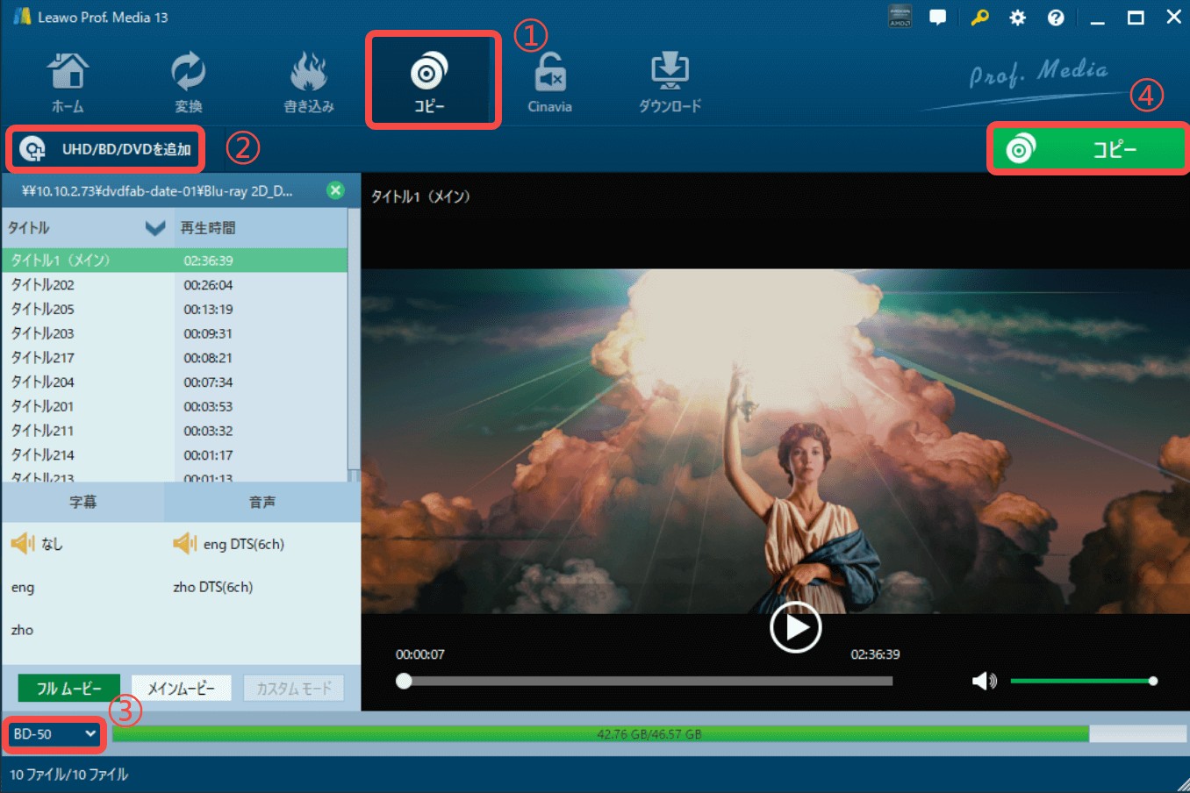Choose メインムービー copy mode
The height and width of the screenshot is (793, 1190).
point(182,689)
